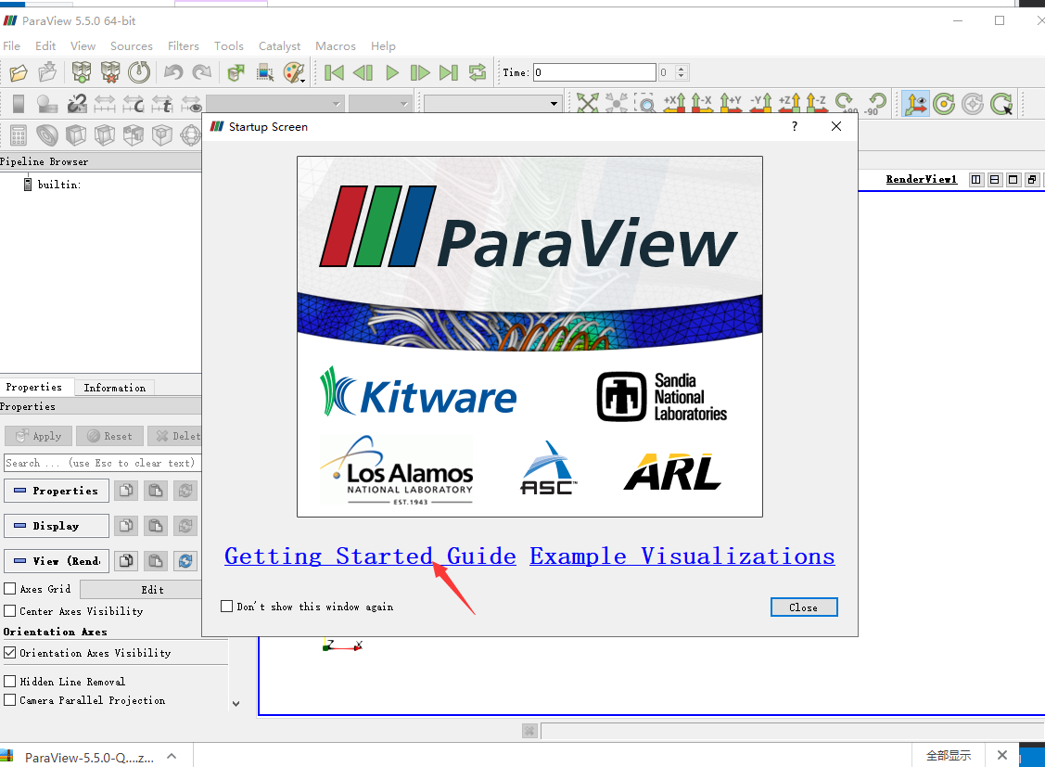Collapse the Properties section
This screenshot has height=767, width=1045.
[x=57, y=491]
